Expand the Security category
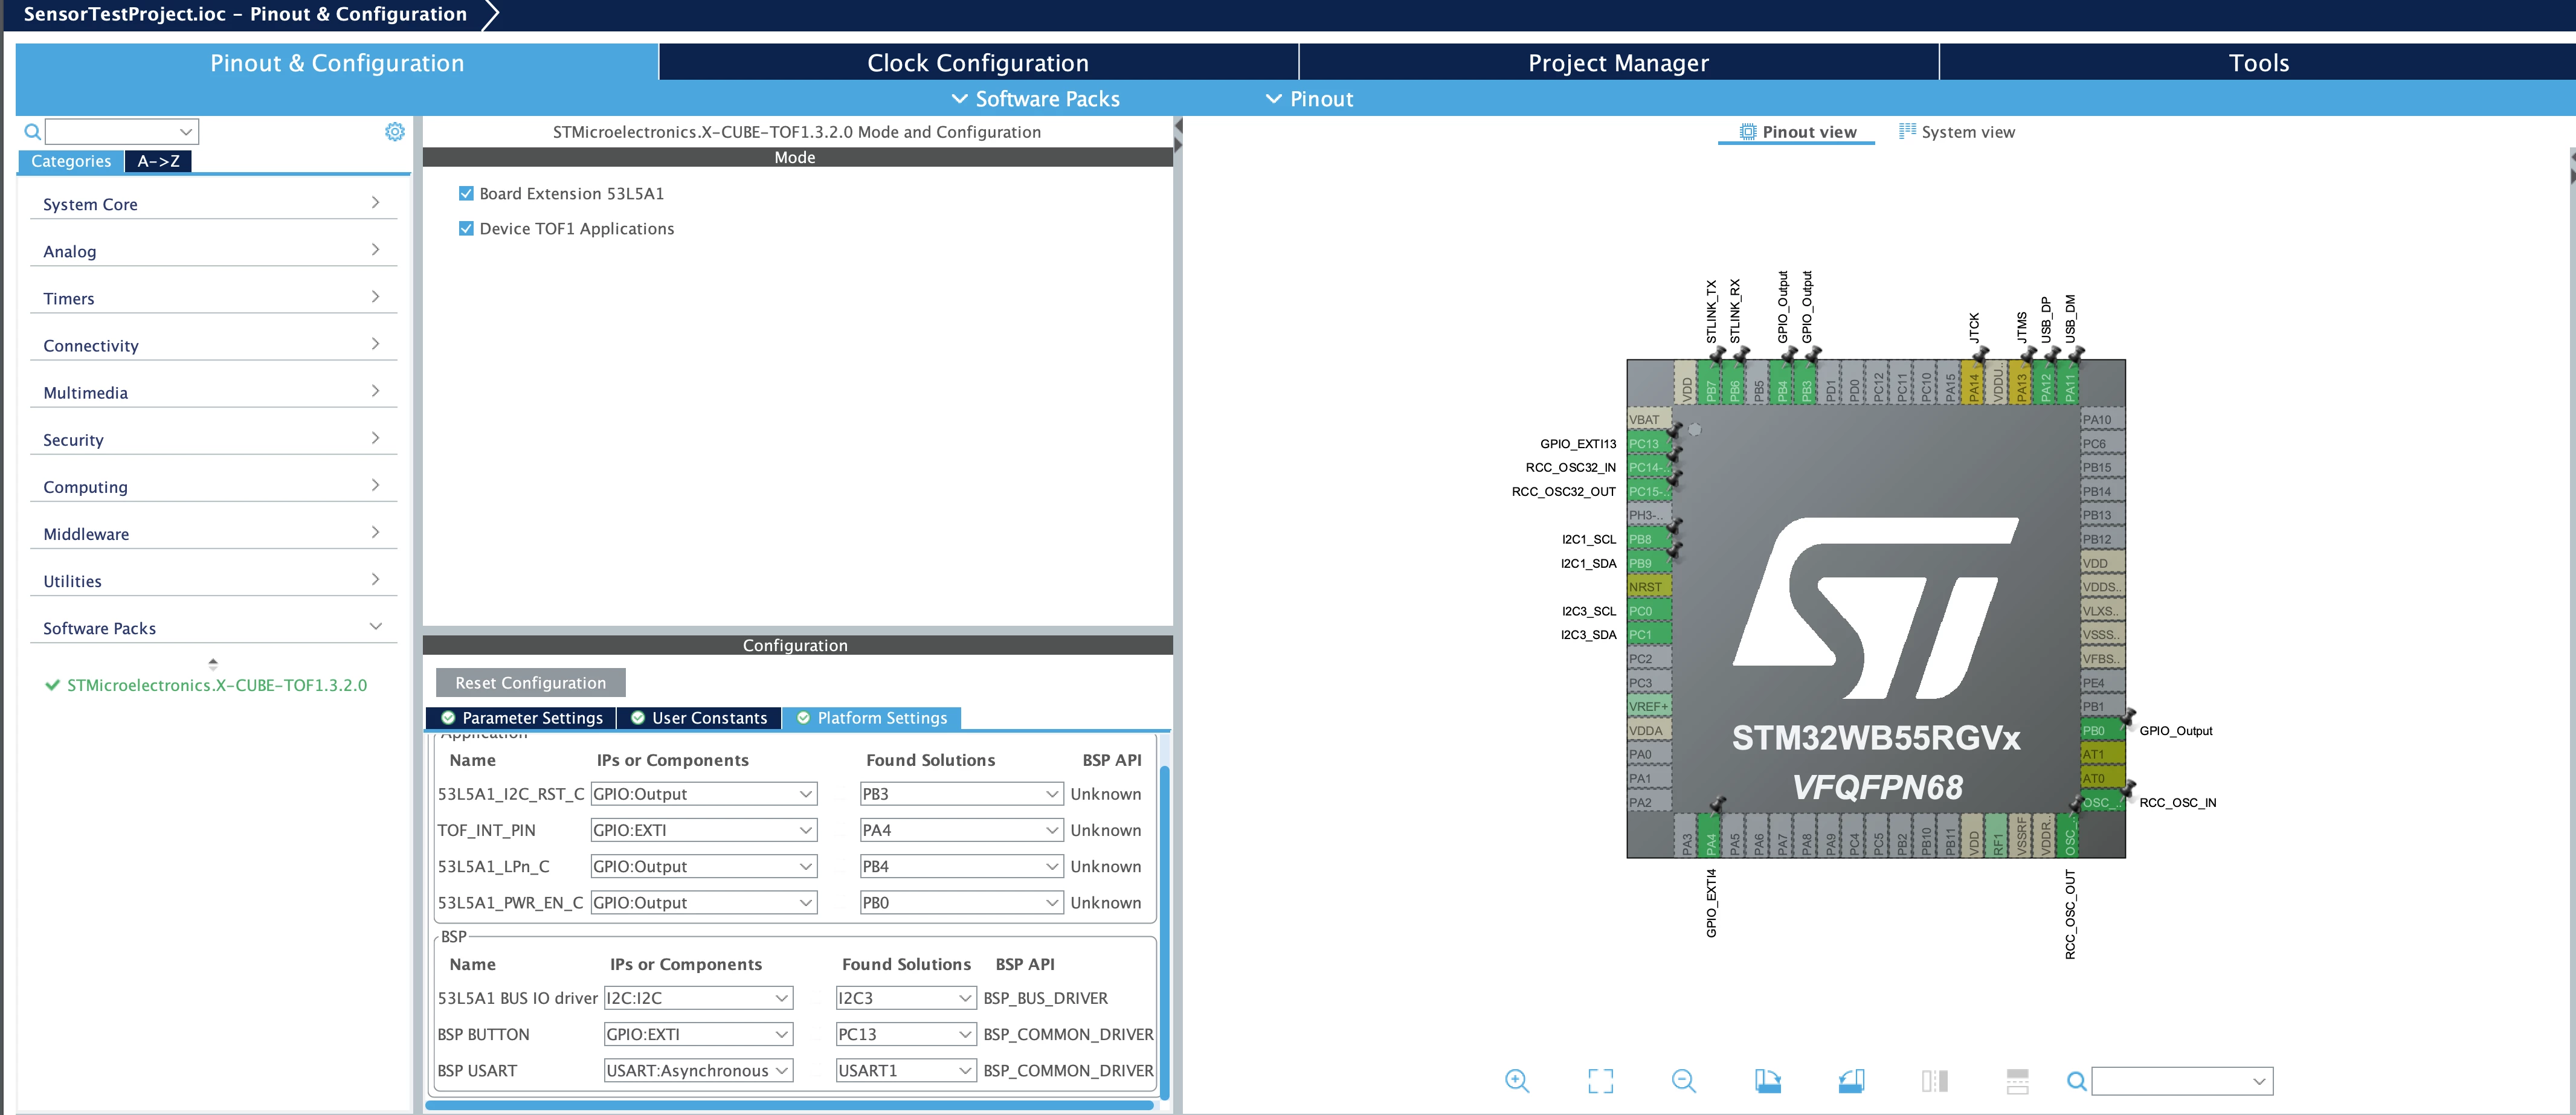Screen dimensions: 2576x1115 click(x=213, y=438)
